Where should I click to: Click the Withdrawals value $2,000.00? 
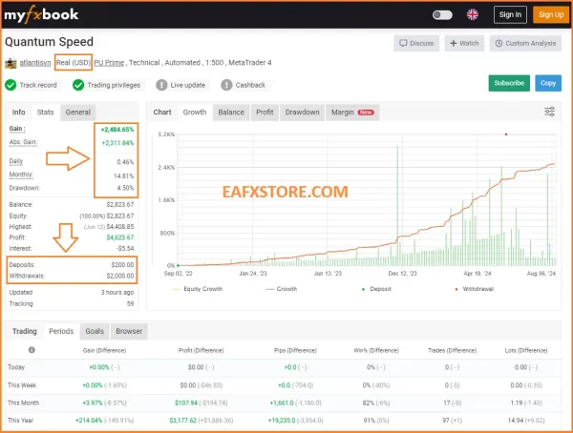120,276
